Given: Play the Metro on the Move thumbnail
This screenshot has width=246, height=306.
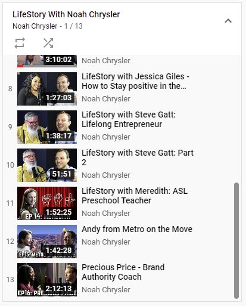Looking at the screenshot, I should (x=47, y=242).
